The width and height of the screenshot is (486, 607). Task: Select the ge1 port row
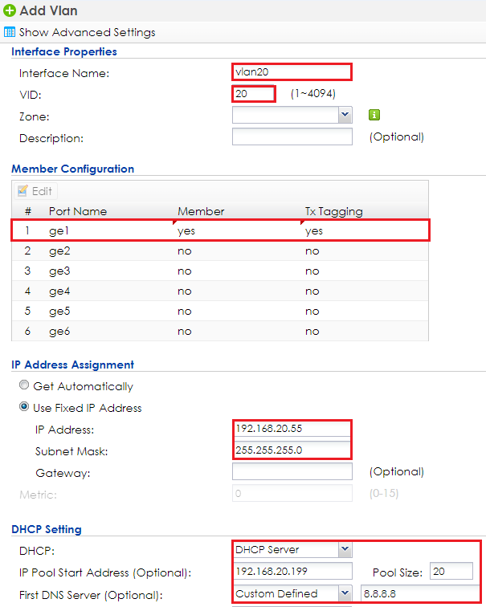tap(220, 230)
